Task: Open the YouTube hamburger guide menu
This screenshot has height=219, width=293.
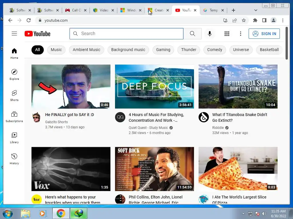Action: click(14, 34)
